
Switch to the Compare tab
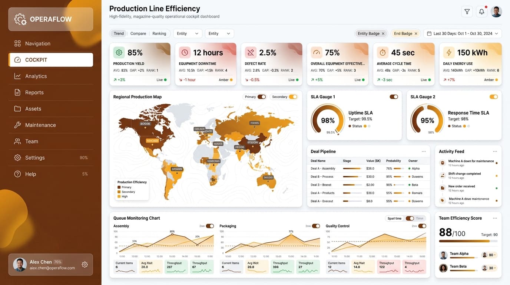(138, 33)
